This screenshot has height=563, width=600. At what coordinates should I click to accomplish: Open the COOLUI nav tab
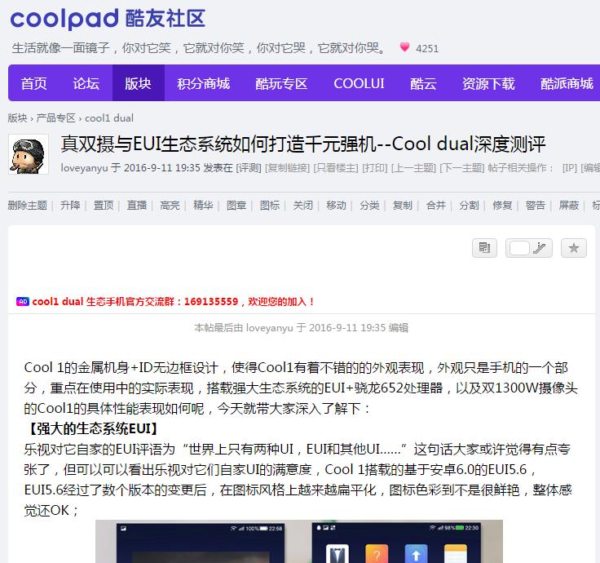(359, 83)
